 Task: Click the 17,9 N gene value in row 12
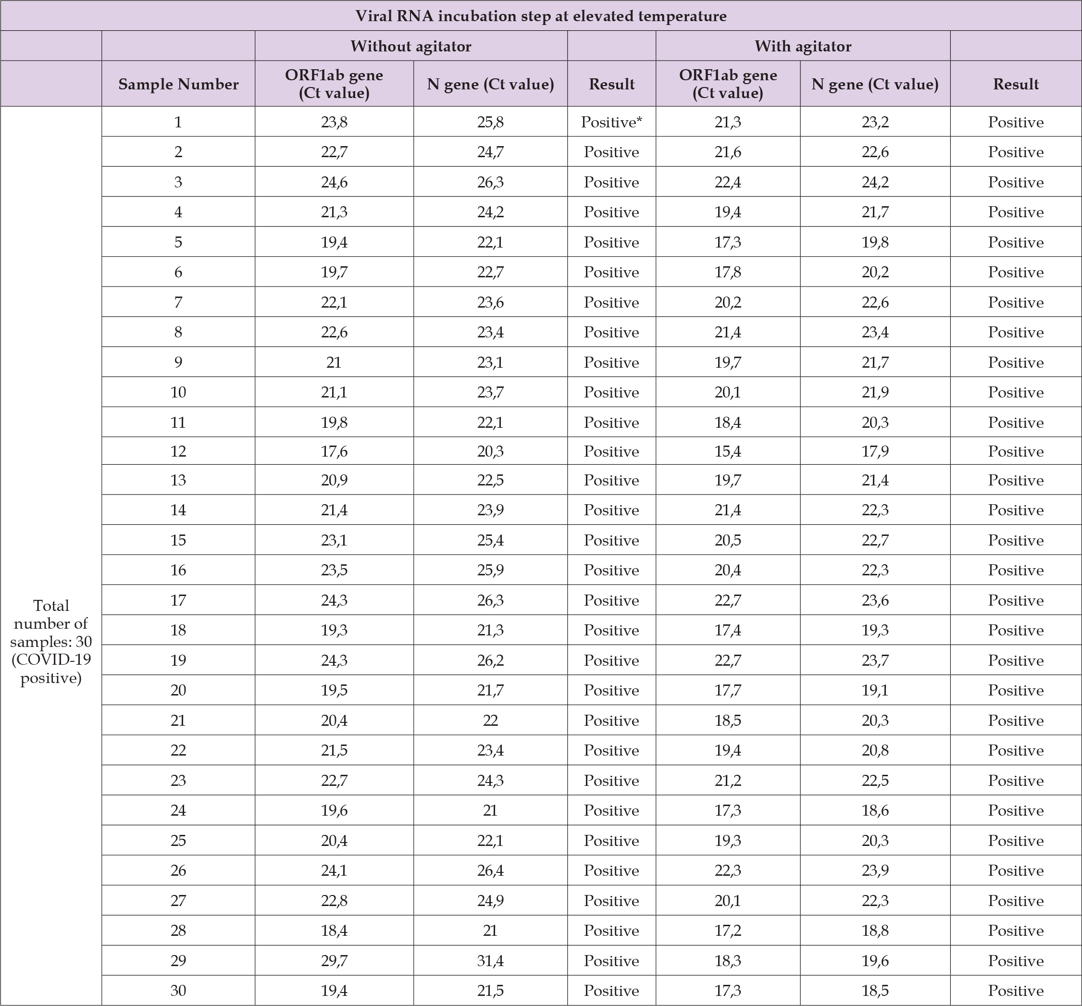pos(875,451)
